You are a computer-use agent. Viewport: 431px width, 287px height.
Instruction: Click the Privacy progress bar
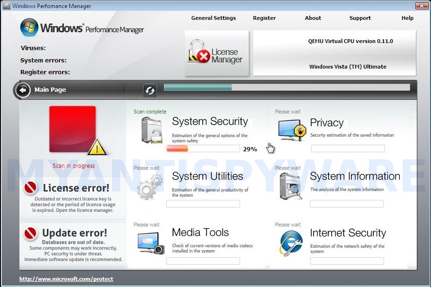pyautogui.click(x=348, y=148)
